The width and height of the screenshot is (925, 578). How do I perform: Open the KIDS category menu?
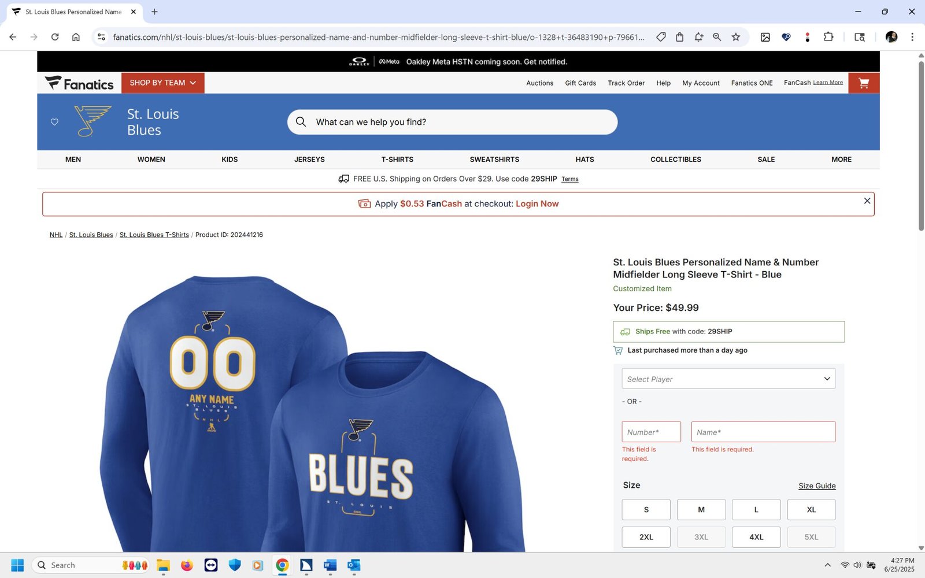click(x=230, y=160)
